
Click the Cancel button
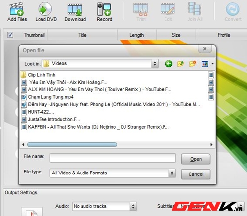196,174
